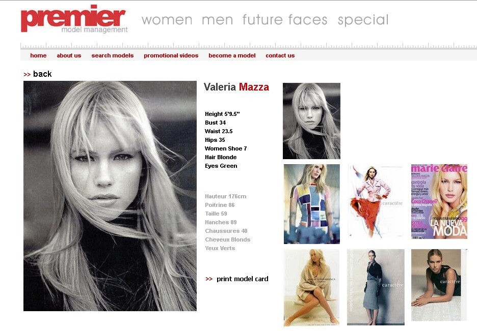477x331 pixels.
Task: Click the Premier model management logo
Action: [74, 19]
